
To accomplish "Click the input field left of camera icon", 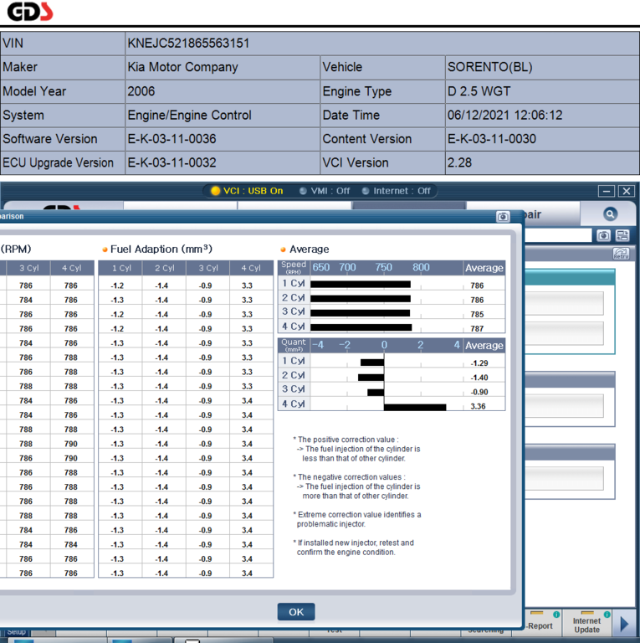I will click(558, 235).
